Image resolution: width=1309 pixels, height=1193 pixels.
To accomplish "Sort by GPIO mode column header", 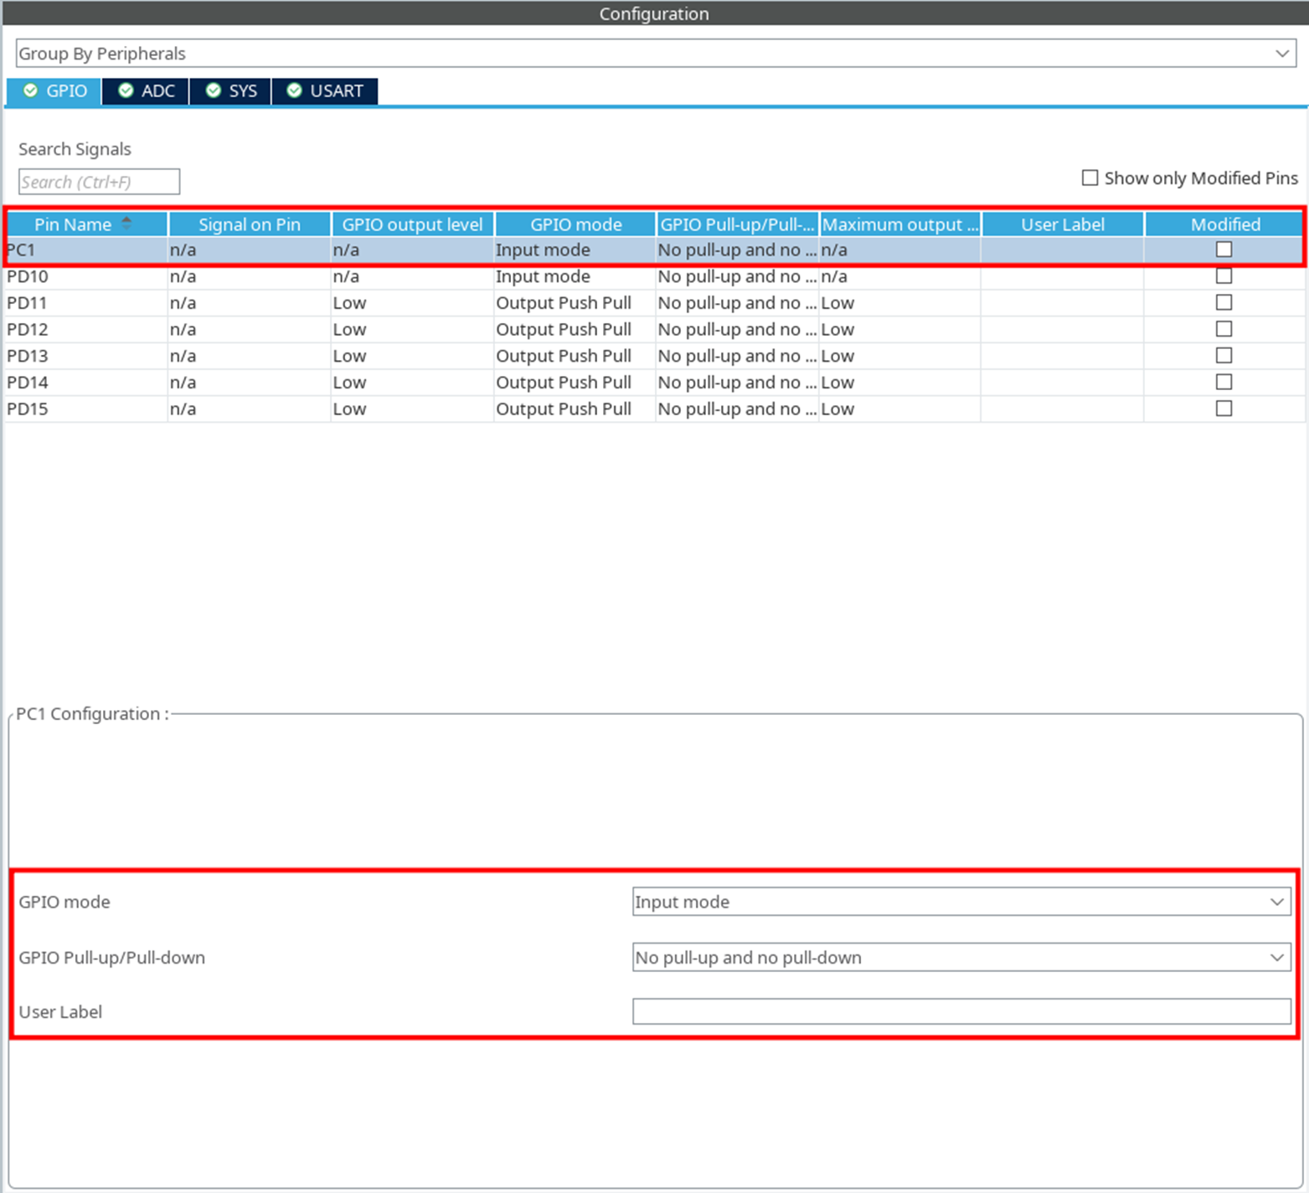I will click(x=575, y=224).
